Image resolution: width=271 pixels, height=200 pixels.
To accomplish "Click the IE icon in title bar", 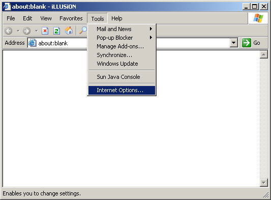I will 7,7.
